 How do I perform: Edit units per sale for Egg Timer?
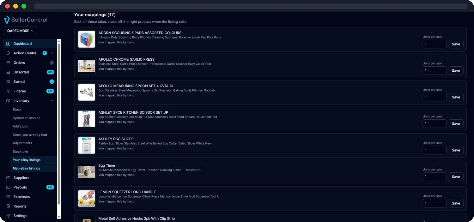(434, 177)
